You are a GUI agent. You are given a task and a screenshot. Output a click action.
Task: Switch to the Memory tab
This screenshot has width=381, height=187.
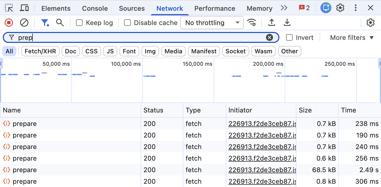click(x=260, y=9)
